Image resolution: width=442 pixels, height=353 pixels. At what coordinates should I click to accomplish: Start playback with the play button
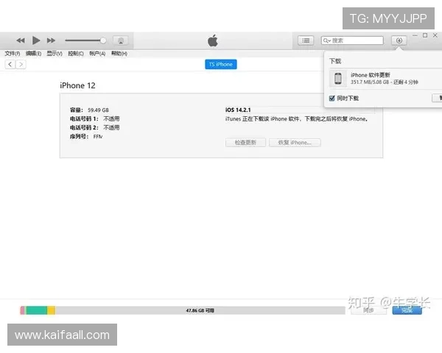pos(36,40)
